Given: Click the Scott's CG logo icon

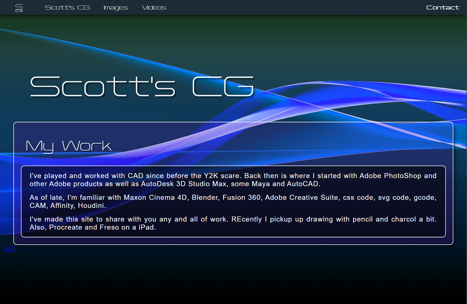Looking at the screenshot, I should (19, 8).
